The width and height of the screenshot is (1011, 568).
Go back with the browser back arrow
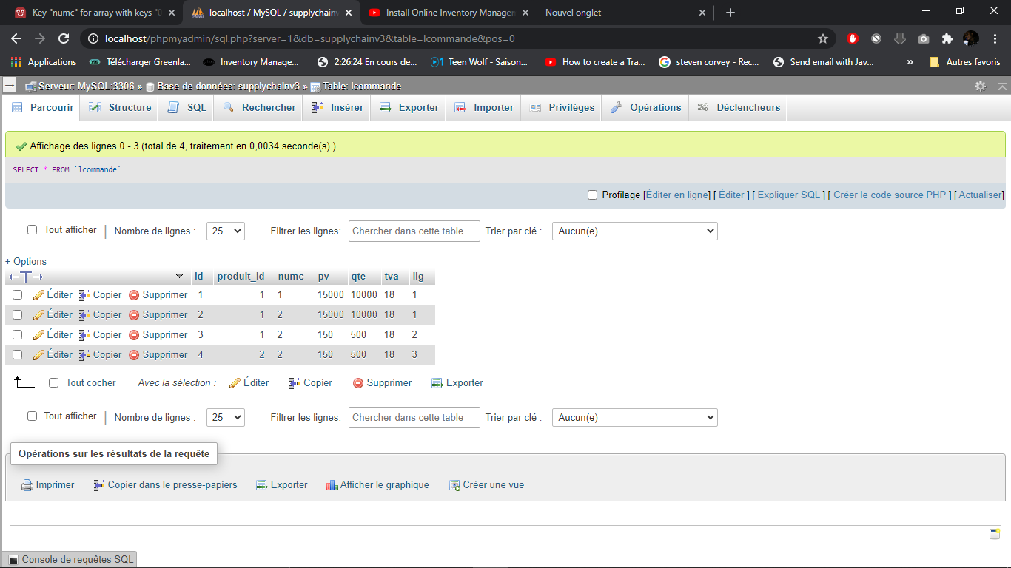pos(17,38)
